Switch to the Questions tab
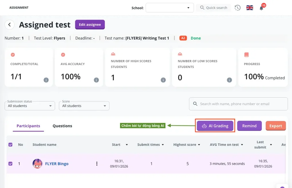 (x=62, y=126)
